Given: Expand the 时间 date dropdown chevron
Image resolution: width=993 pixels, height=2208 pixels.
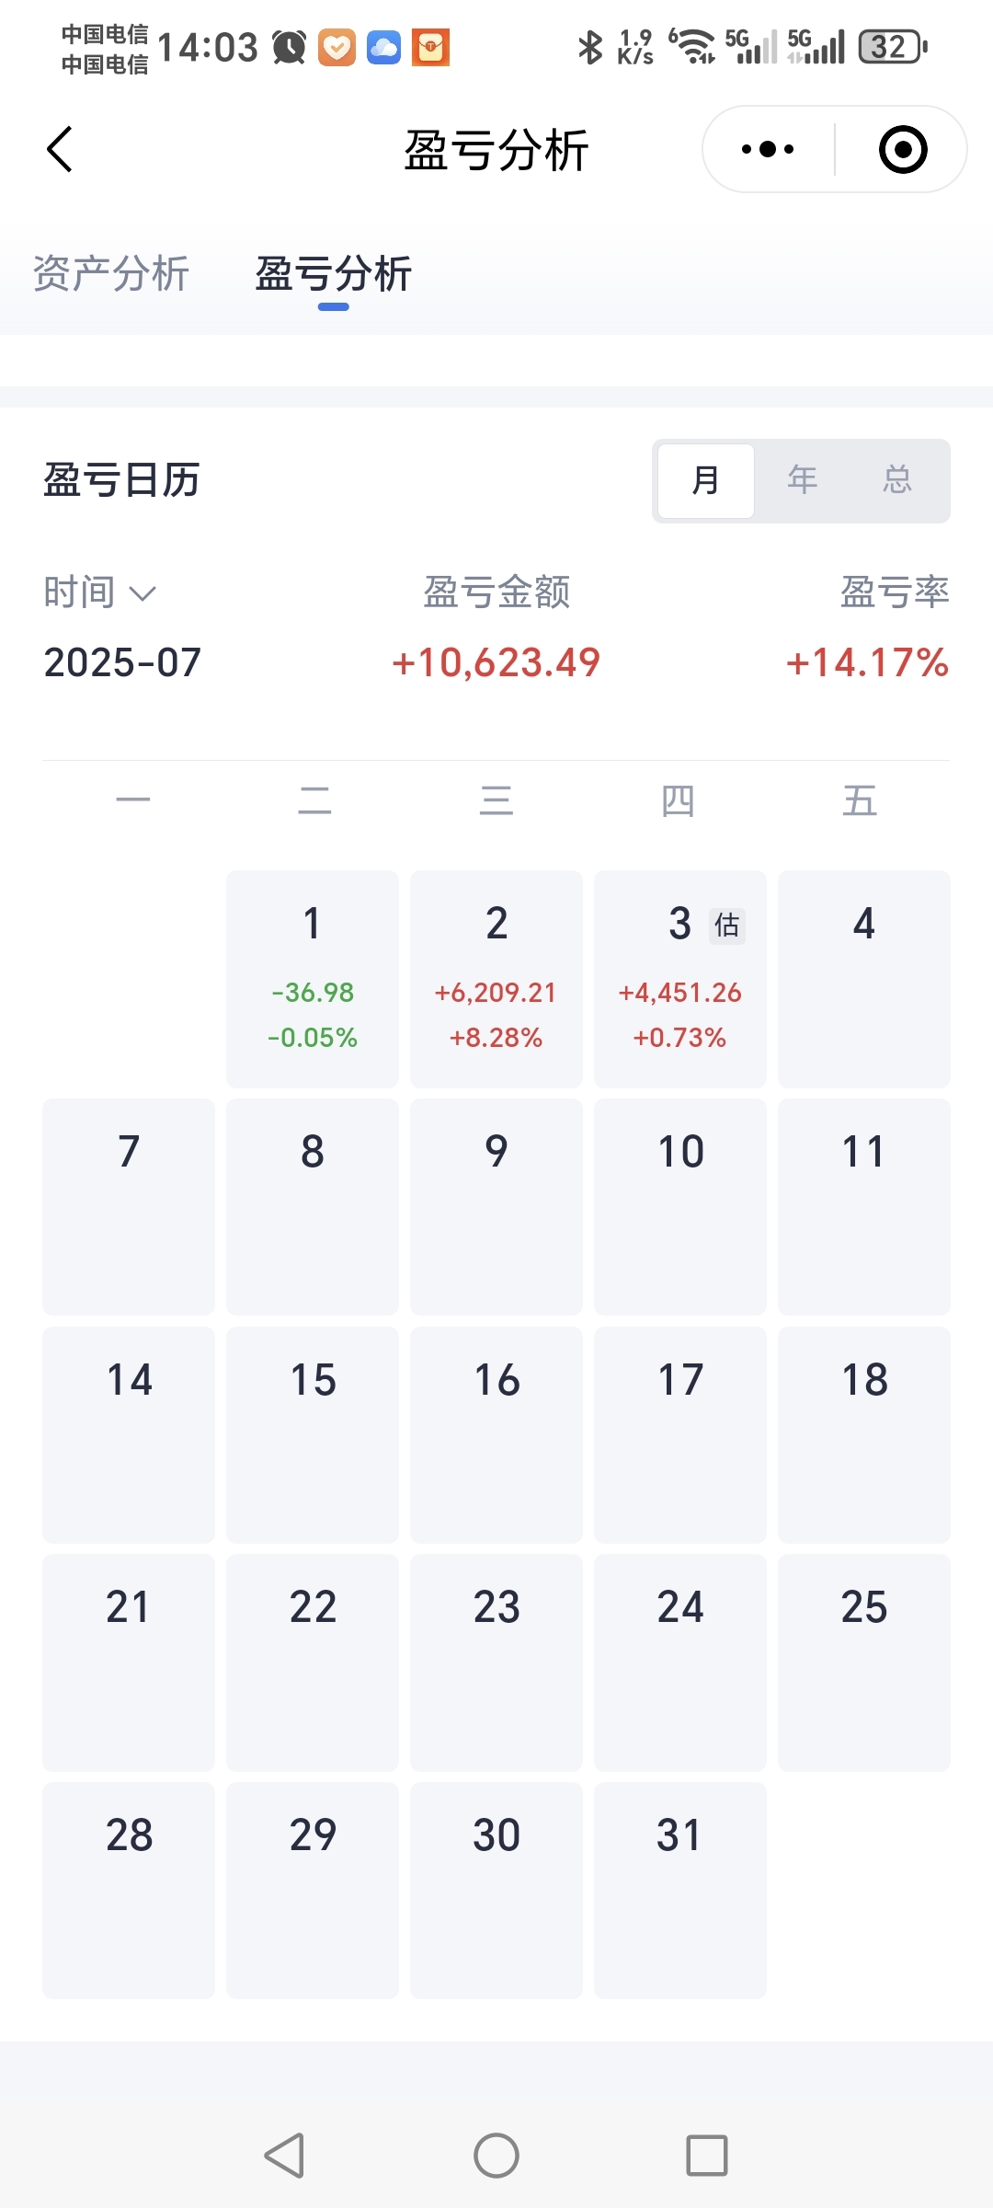Looking at the screenshot, I should 143,593.
